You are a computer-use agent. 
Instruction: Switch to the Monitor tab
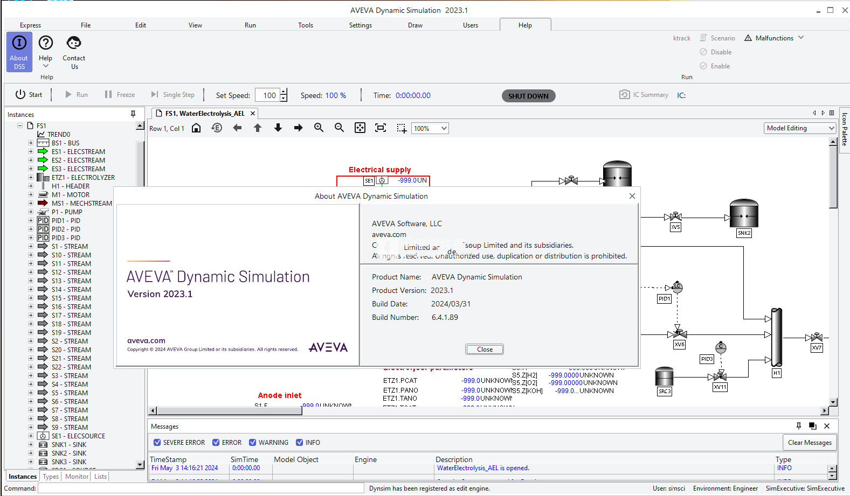pos(77,477)
